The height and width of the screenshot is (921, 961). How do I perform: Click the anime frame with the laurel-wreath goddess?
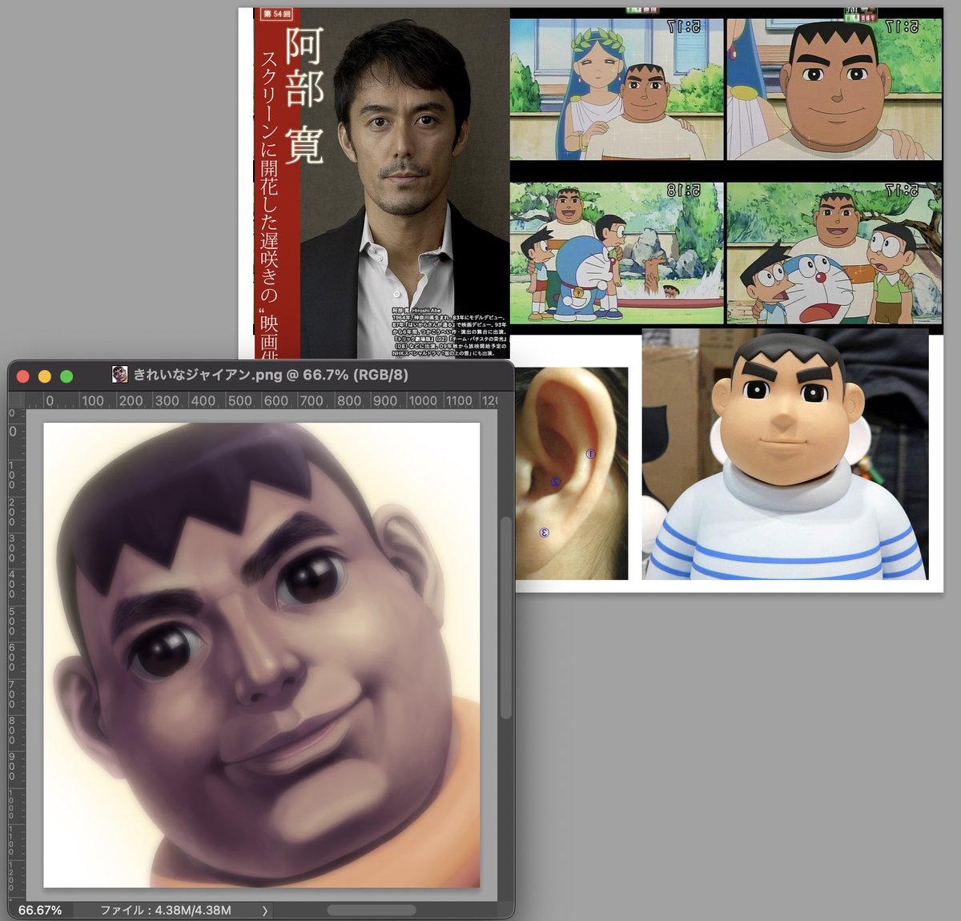click(x=617, y=89)
